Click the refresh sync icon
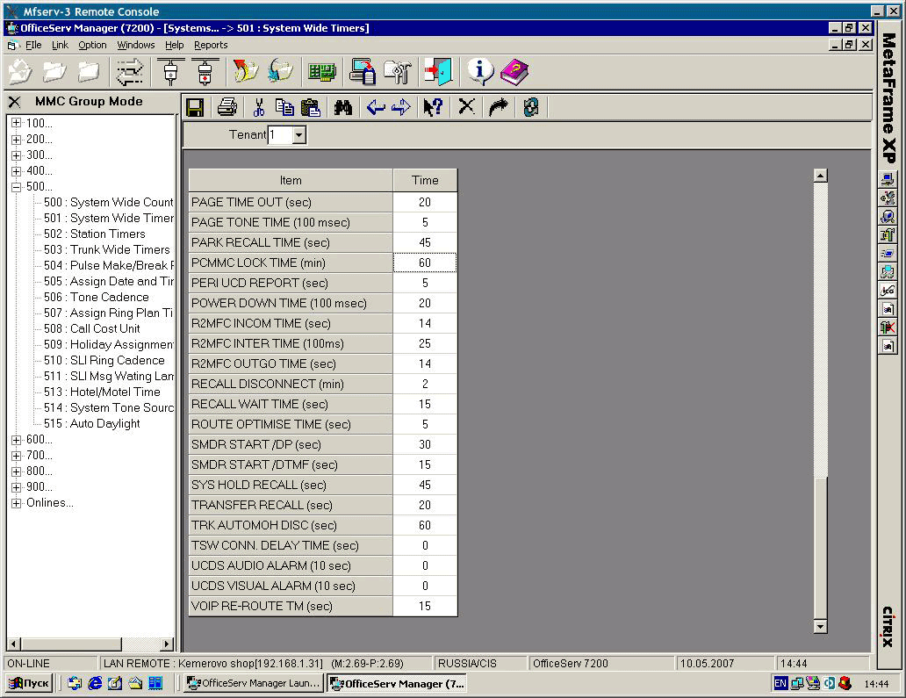The width and height of the screenshot is (906, 698). pos(530,107)
